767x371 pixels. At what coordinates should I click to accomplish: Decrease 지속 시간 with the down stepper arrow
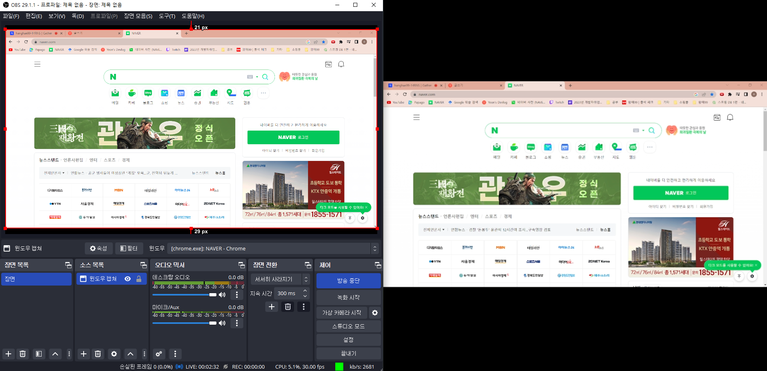[305, 296]
